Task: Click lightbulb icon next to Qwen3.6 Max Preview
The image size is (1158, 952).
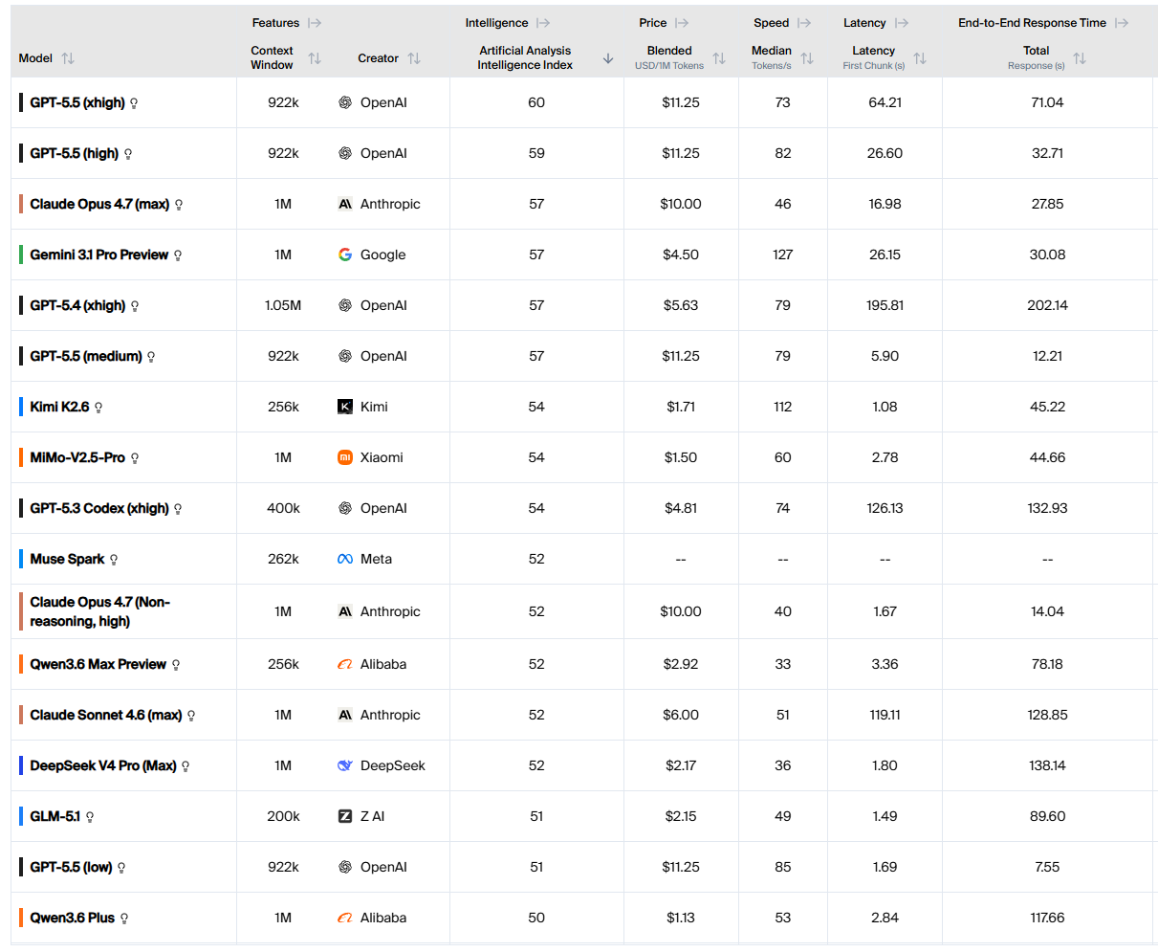Action: coord(176,665)
